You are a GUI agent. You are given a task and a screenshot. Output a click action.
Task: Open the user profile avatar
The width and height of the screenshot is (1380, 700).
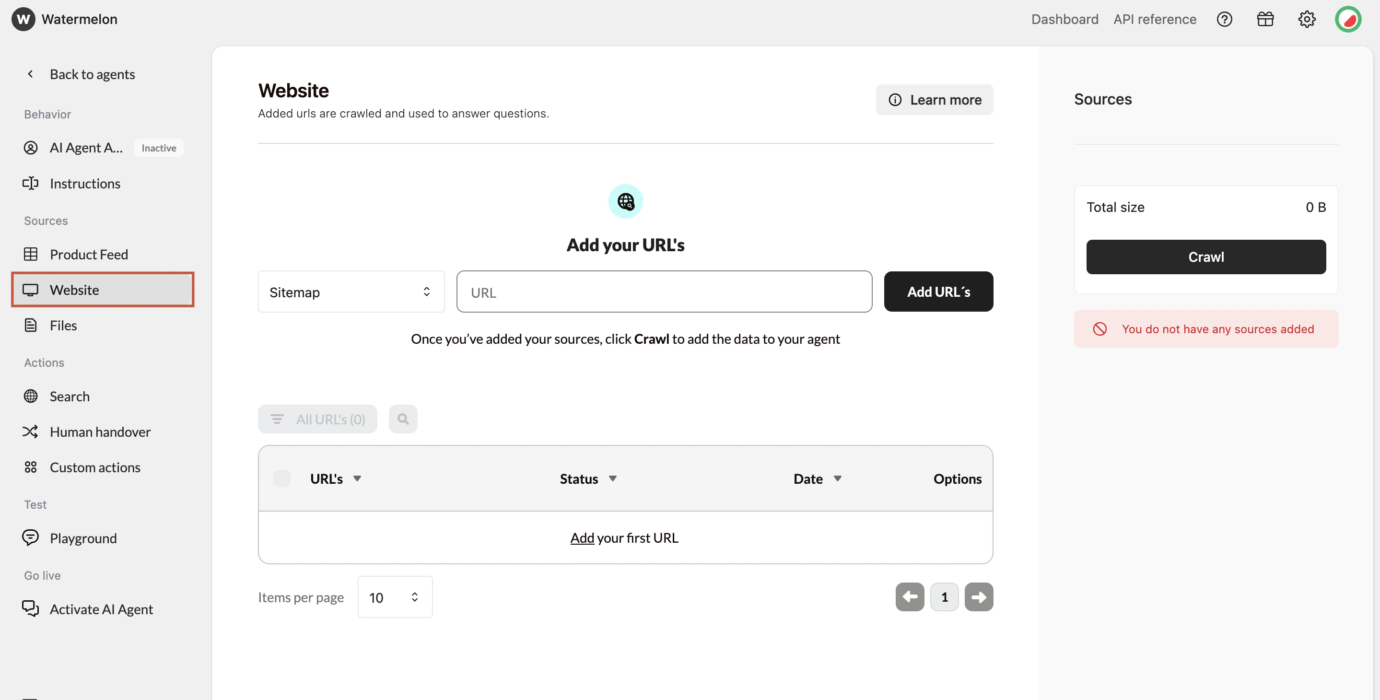pos(1348,19)
